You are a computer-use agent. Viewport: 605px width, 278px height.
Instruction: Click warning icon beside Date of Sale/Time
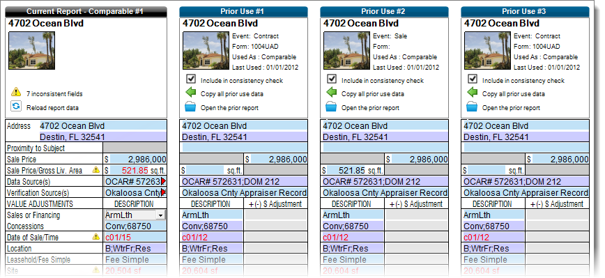click(95, 237)
